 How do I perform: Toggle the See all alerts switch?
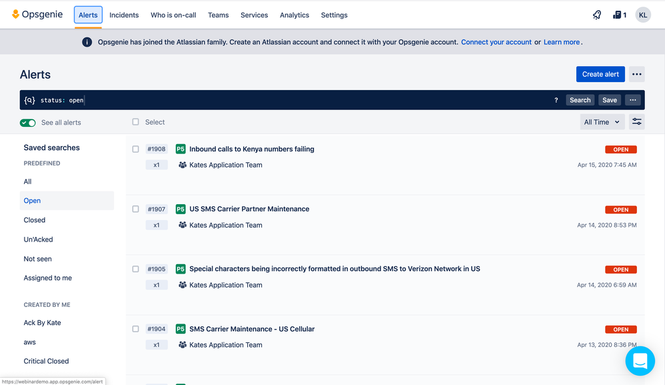(x=27, y=123)
